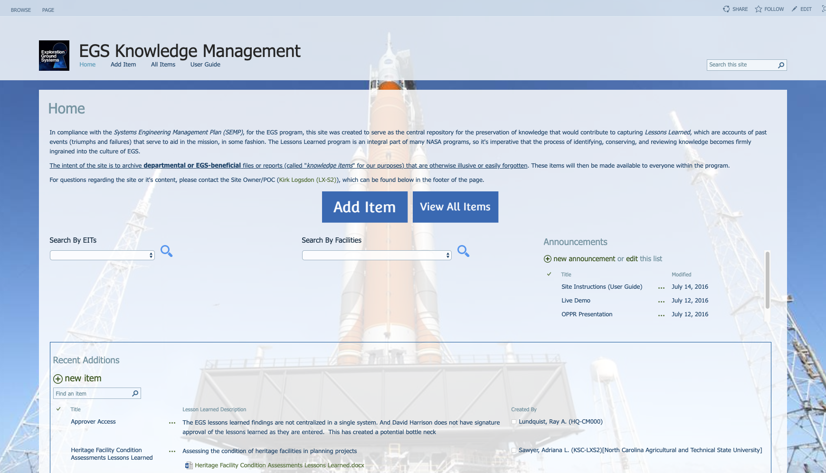Click the plus icon for new item
The width and height of the screenshot is (826, 473).
[x=57, y=378]
